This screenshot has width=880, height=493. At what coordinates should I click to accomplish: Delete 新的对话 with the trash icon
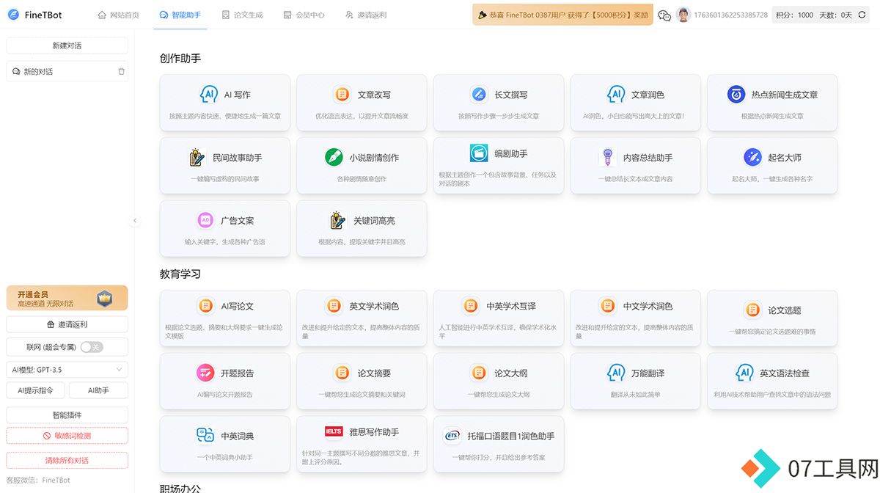pyautogui.click(x=122, y=71)
